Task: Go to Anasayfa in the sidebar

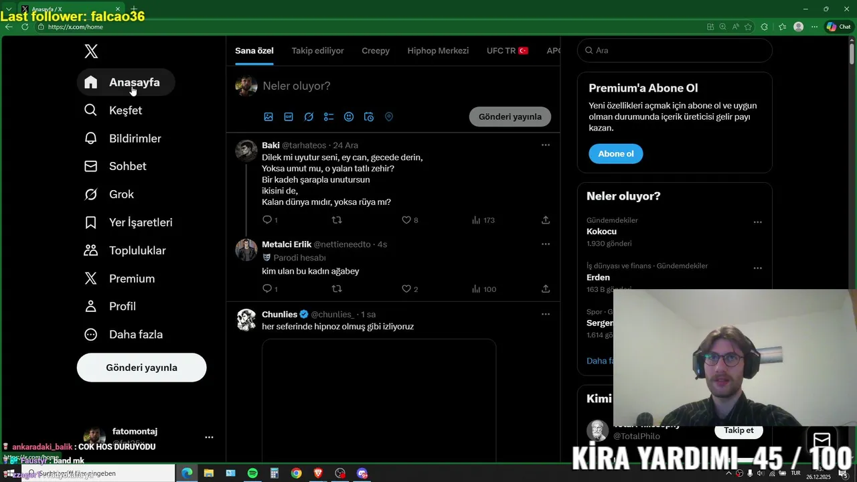Action: tap(126, 82)
